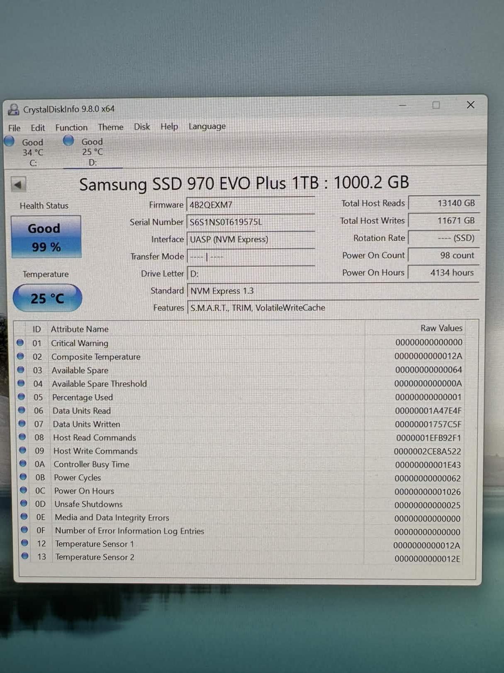This screenshot has height=673, width=504.
Task: Click Total Host Writes value 11671 GB
Action: (x=444, y=221)
